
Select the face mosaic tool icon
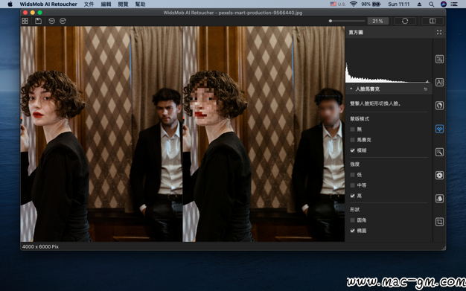439,129
